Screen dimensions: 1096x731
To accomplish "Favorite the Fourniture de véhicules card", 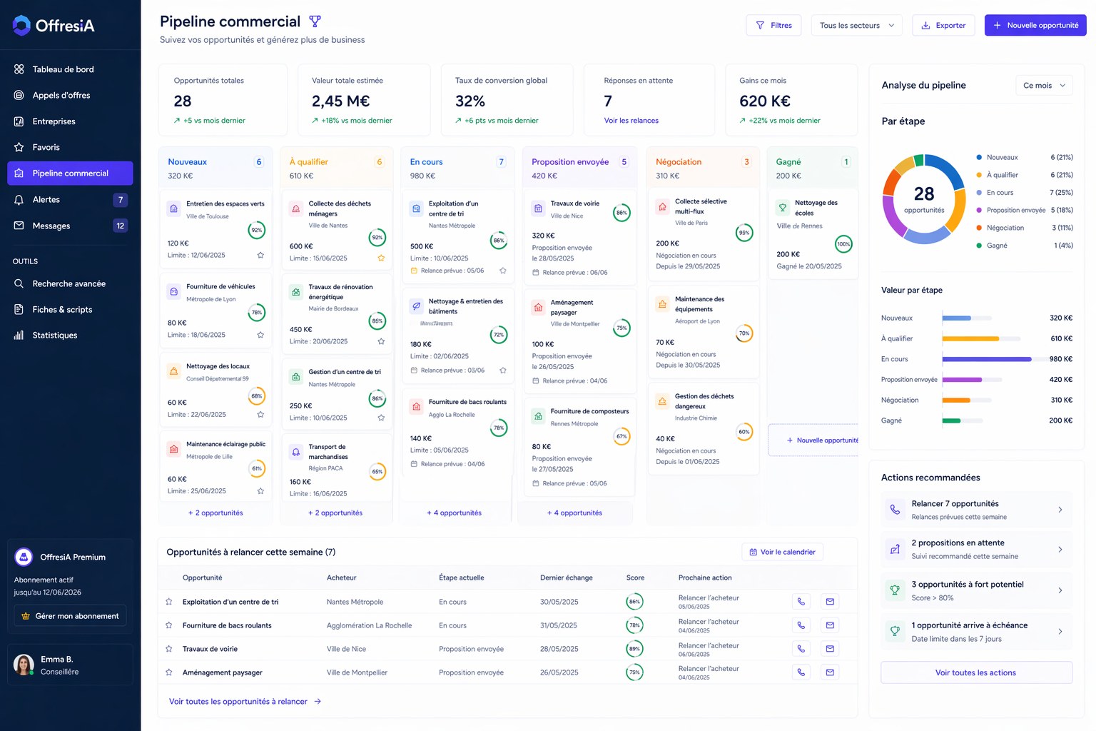I will tap(260, 335).
